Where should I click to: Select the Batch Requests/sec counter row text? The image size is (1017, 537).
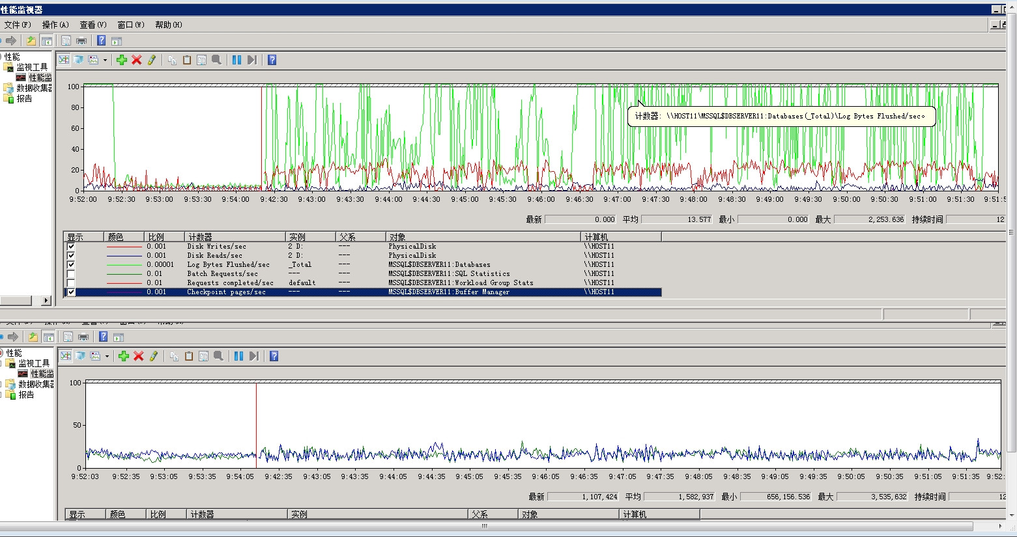[x=222, y=274]
